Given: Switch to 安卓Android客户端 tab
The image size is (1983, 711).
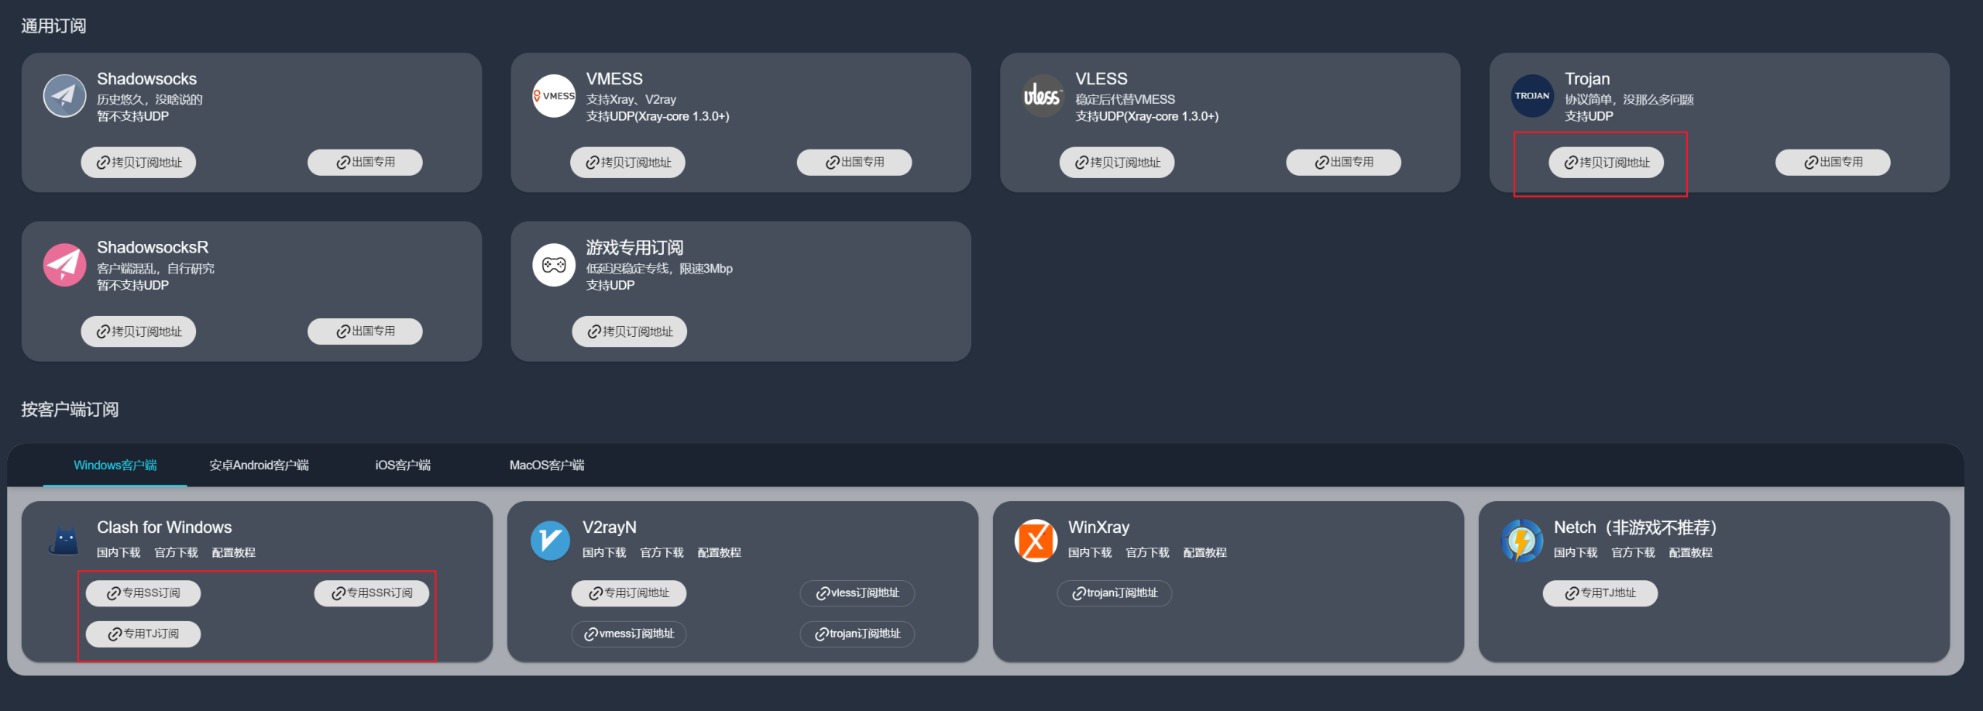Looking at the screenshot, I should [x=259, y=465].
